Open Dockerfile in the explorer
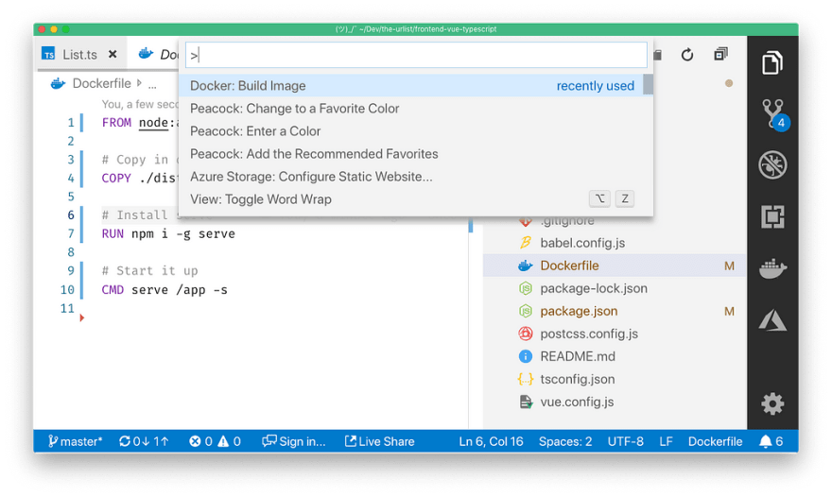832x497 pixels. (x=615, y=266)
